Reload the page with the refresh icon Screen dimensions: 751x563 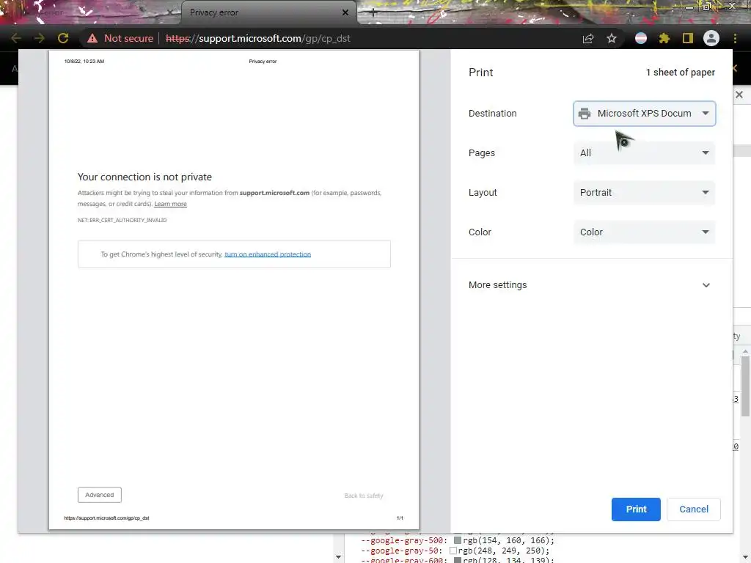click(63, 38)
